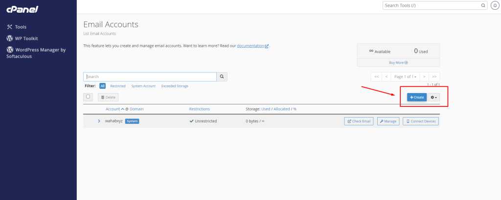Focus the Search Tools input field
The image size is (501, 200).
pyautogui.click(x=430, y=5)
